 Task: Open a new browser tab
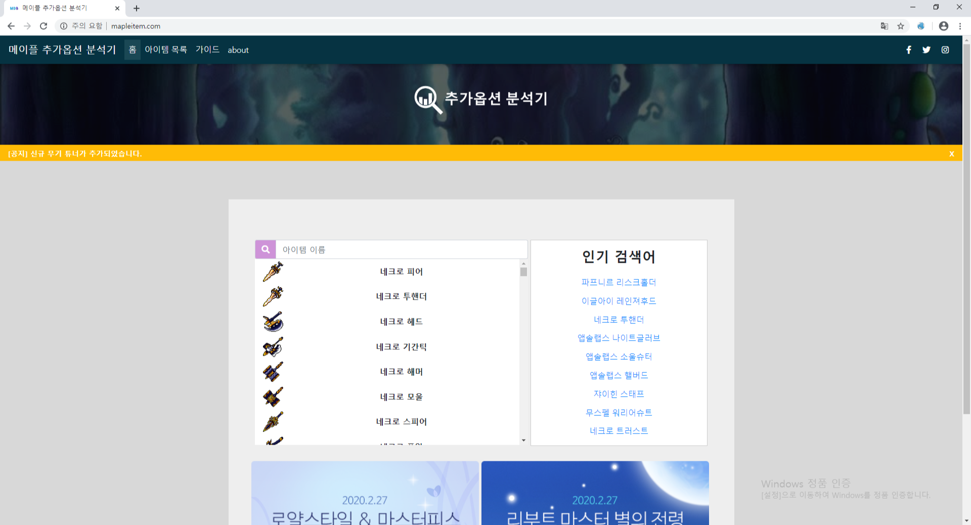click(x=137, y=8)
